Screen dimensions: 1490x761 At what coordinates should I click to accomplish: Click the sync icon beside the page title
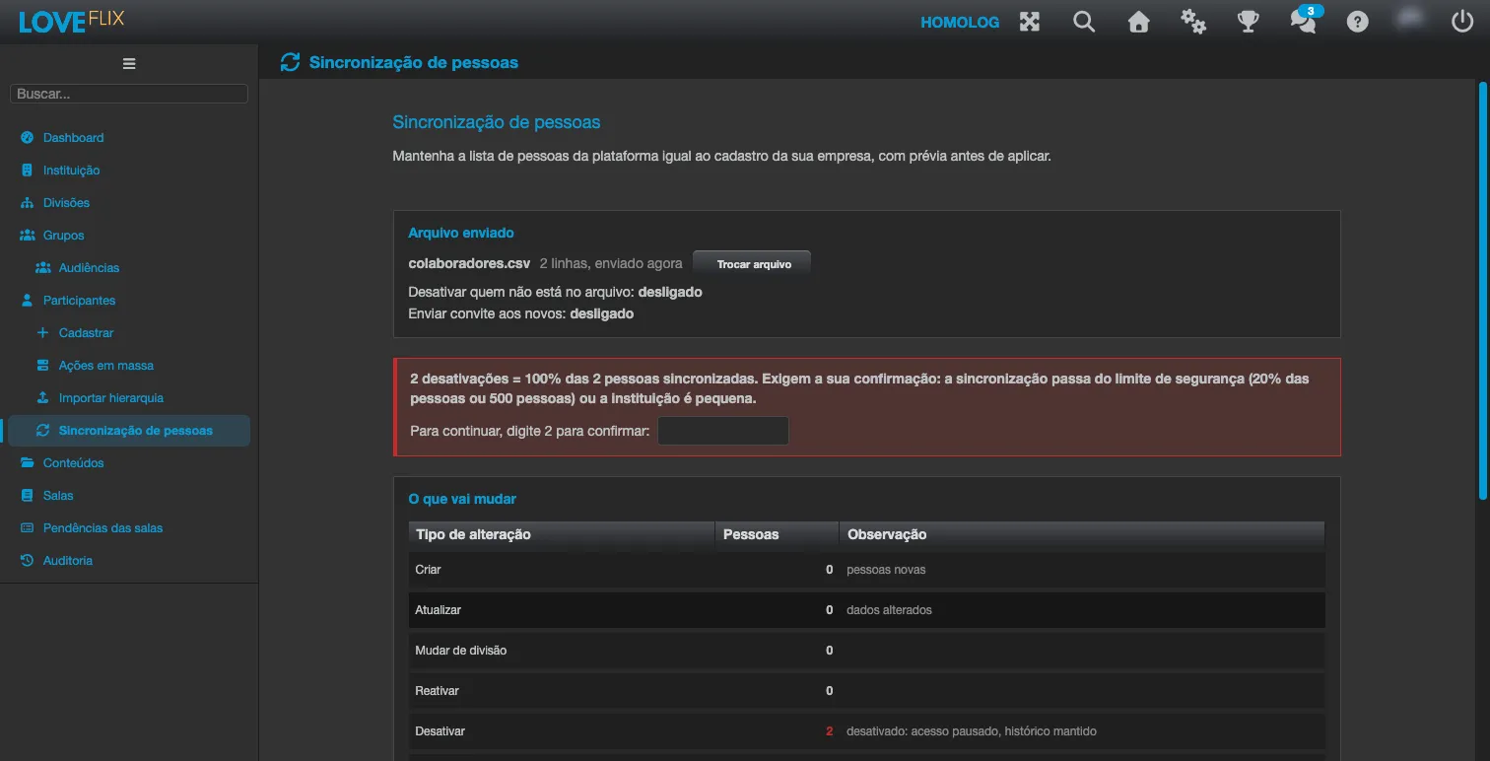(290, 62)
